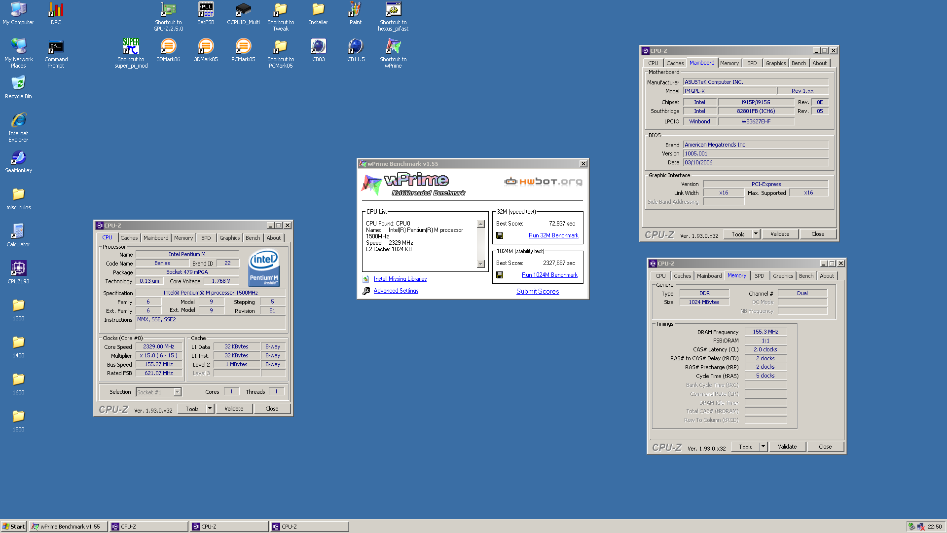
Task: Click the Start button
Action: tap(13, 527)
